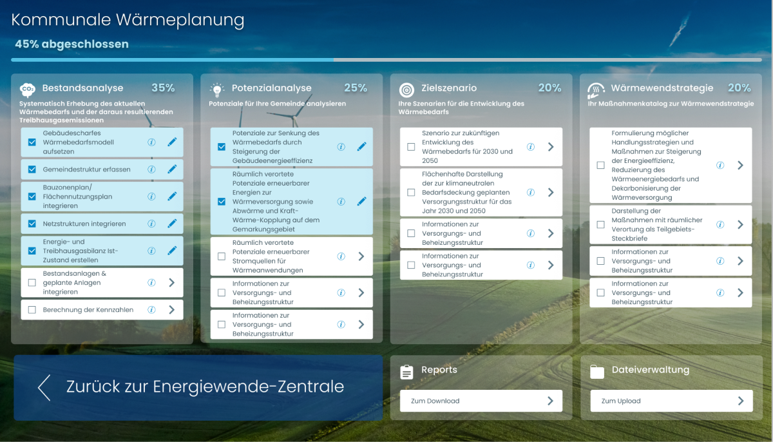Image resolution: width=773 pixels, height=442 pixels.
Task: Click the Potenzialanalyse section heading
Action: click(271, 88)
